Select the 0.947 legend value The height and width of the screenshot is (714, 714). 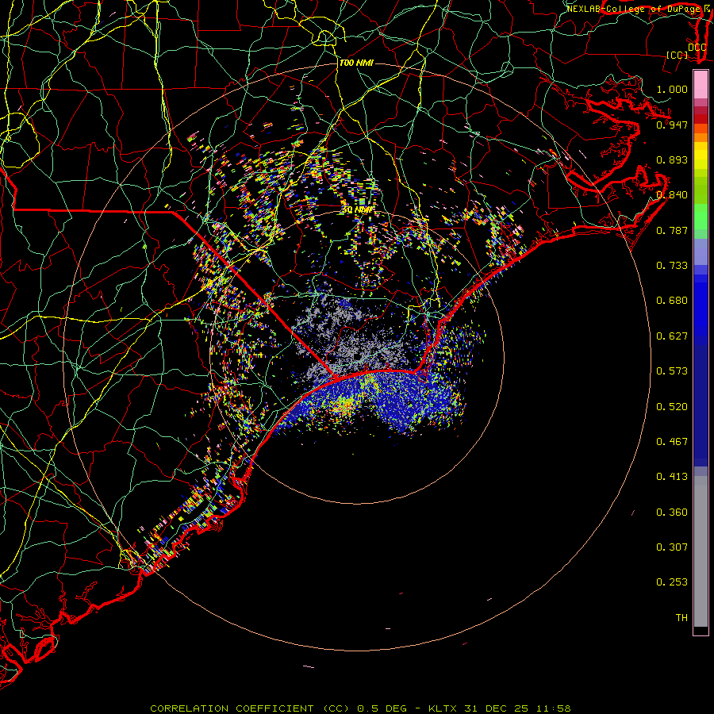pos(672,125)
